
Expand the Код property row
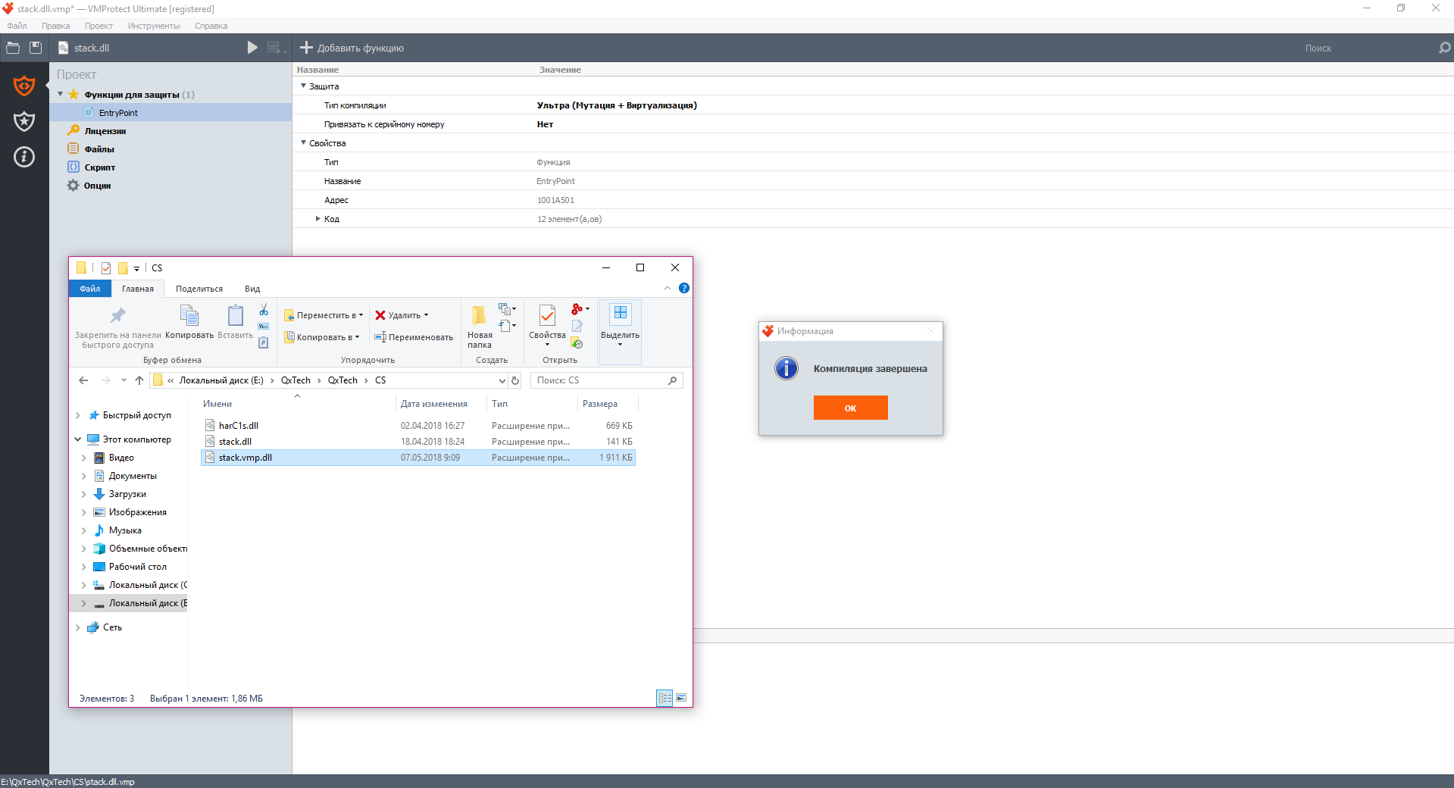pos(318,219)
